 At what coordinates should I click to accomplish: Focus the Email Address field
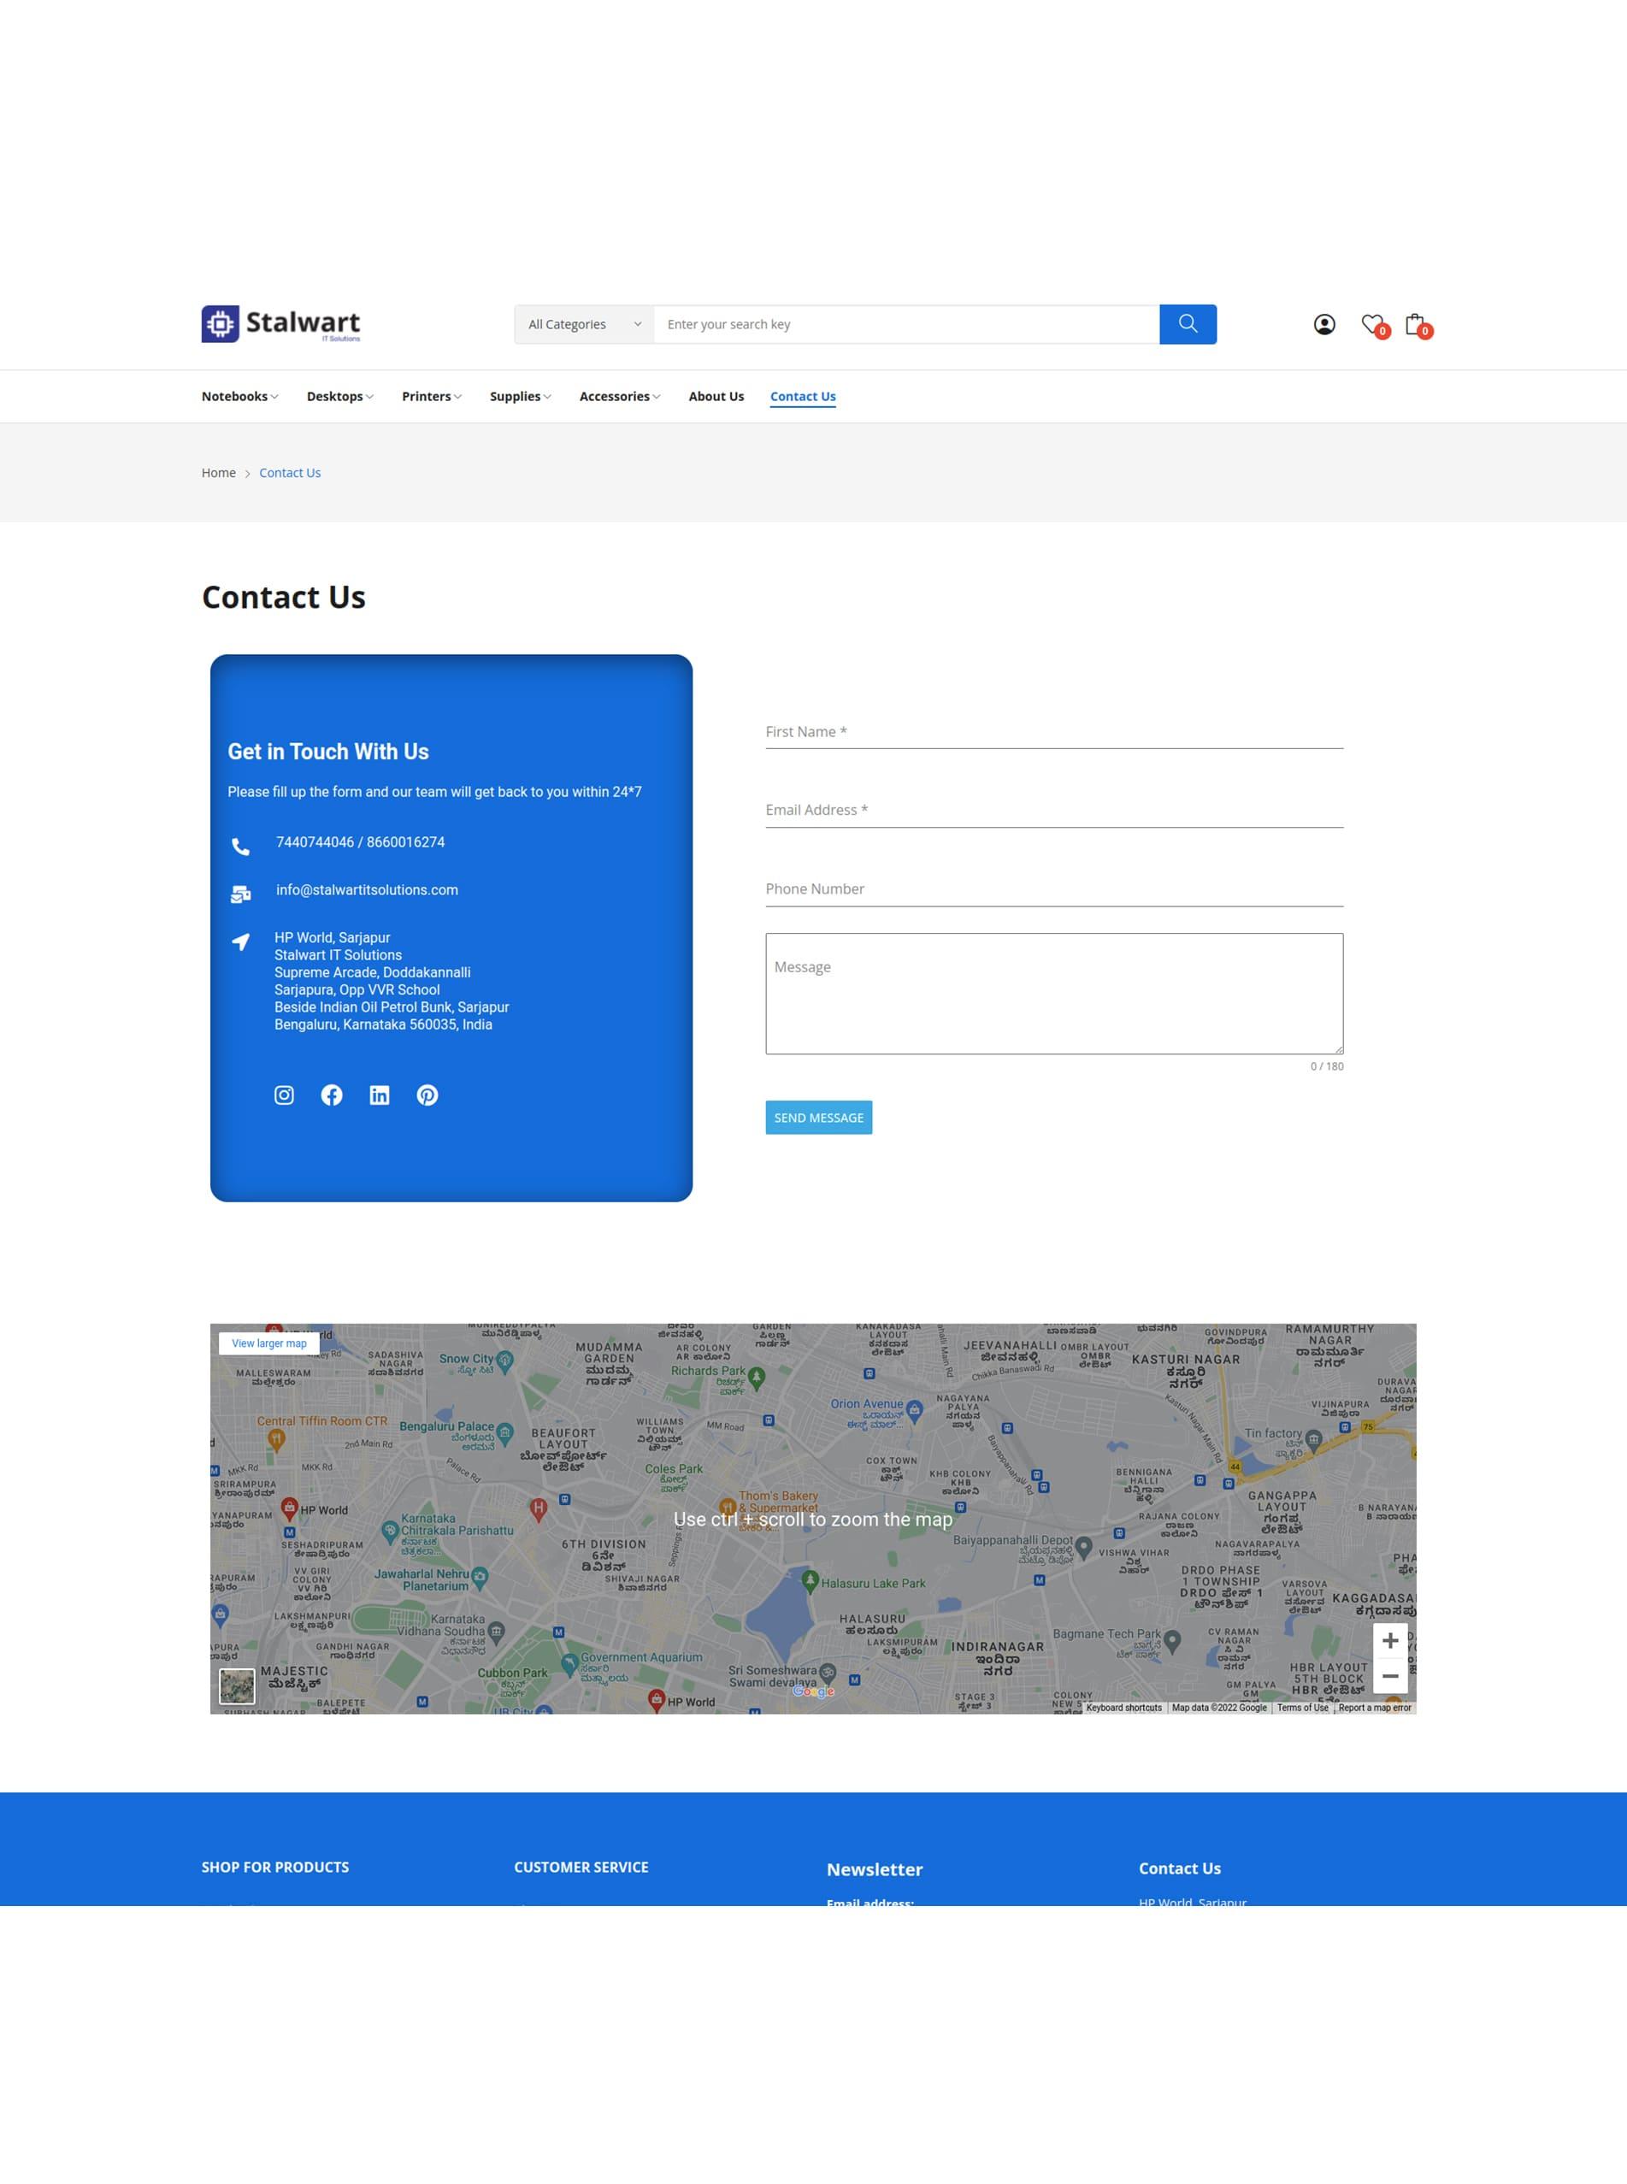pyautogui.click(x=1054, y=810)
